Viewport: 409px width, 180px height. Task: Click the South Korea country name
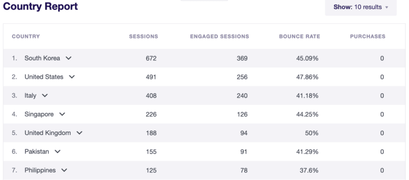point(42,58)
